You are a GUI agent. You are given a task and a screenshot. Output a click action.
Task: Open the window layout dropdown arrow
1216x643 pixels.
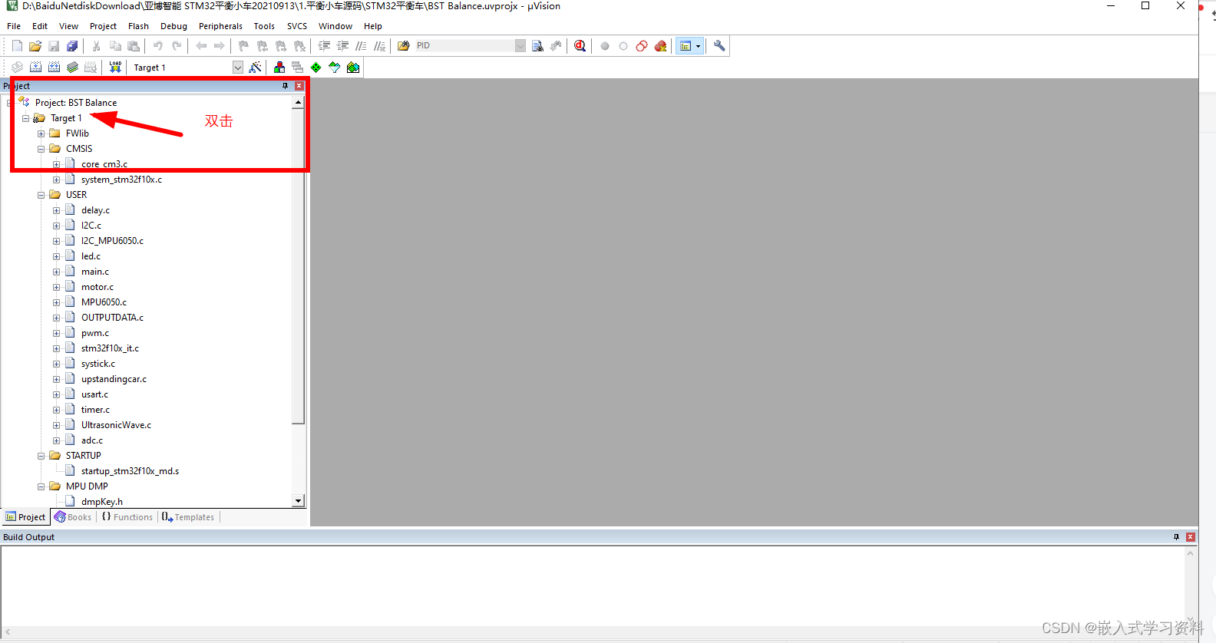pos(698,46)
